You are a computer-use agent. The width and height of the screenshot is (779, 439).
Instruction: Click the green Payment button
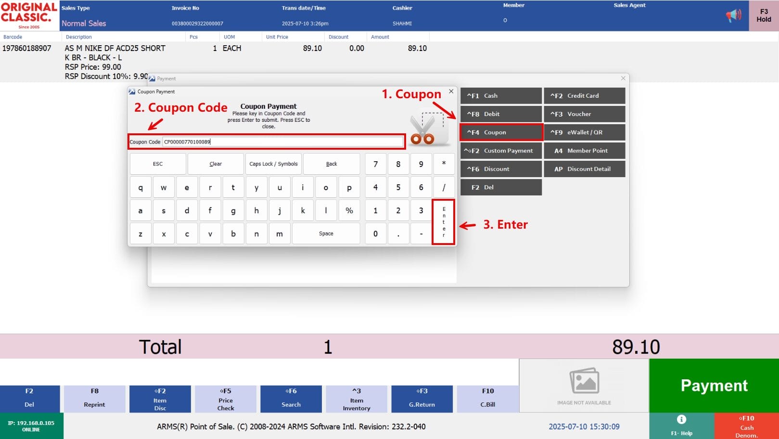(714, 386)
